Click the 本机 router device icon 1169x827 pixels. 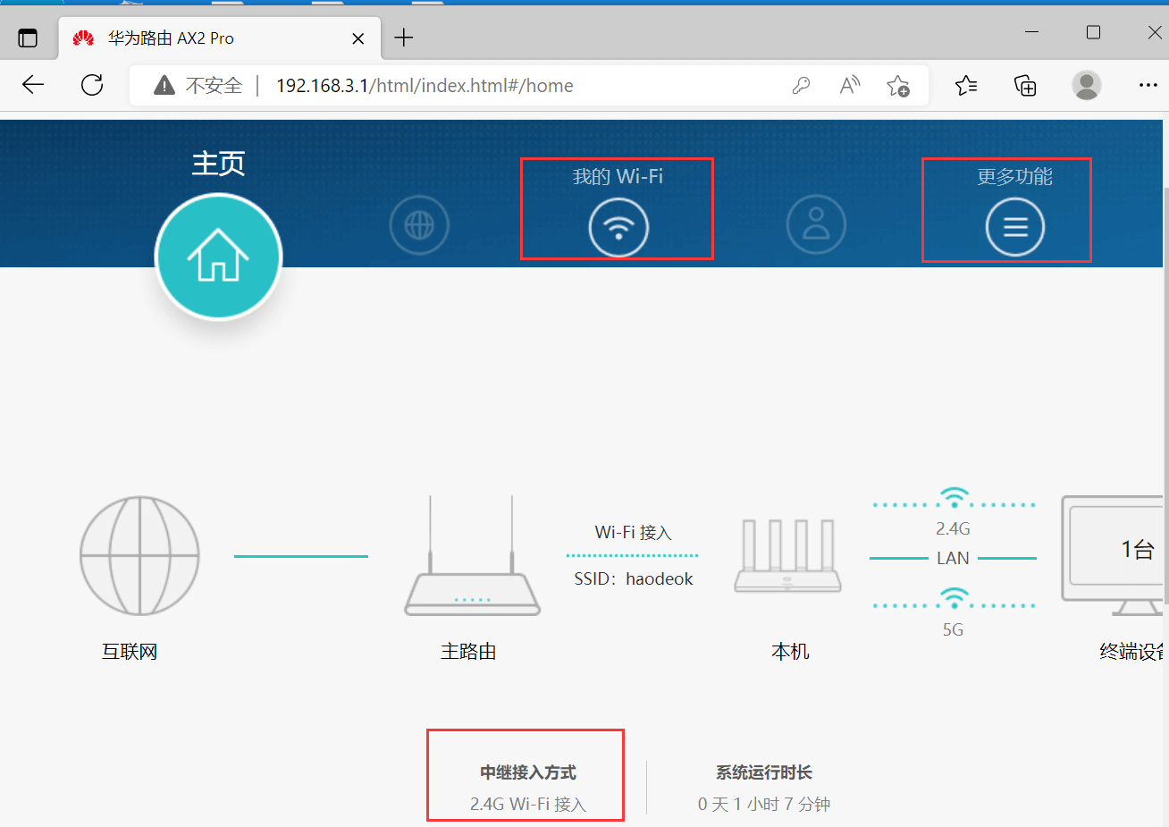[788, 556]
